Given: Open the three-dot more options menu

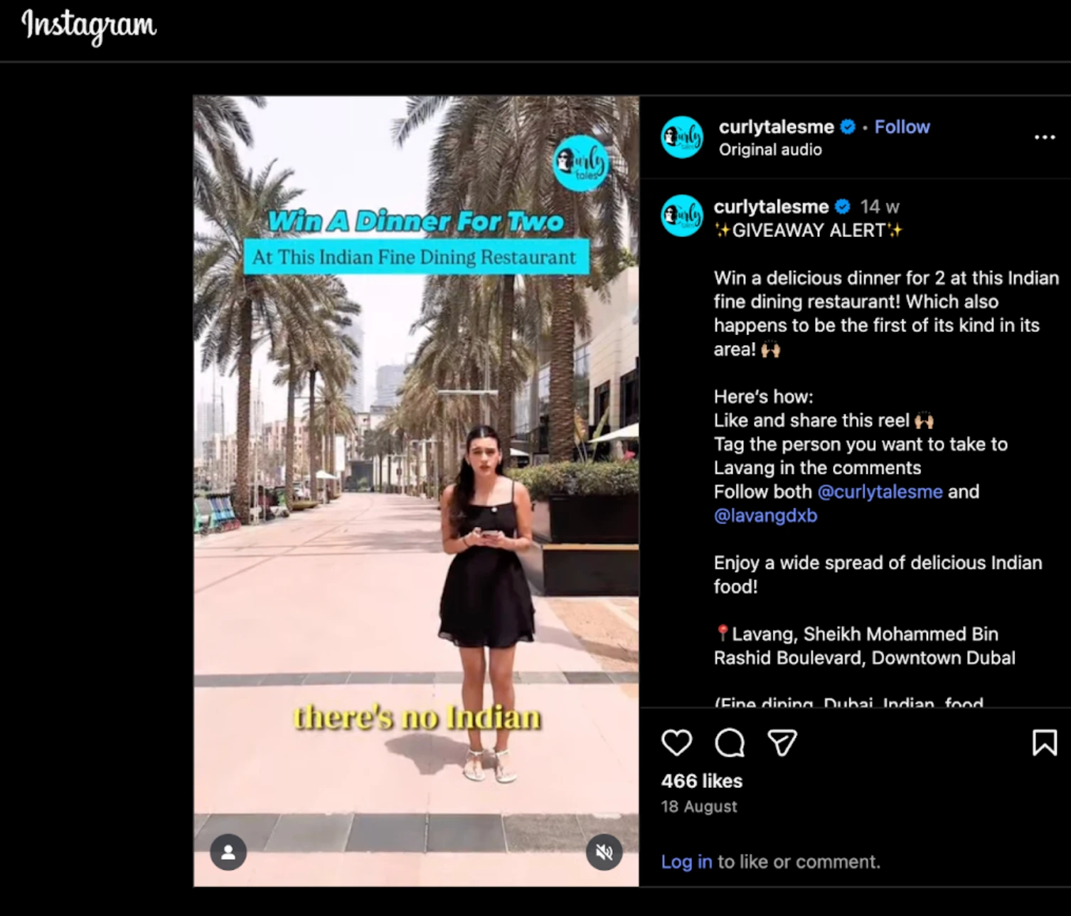Looking at the screenshot, I should (1044, 137).
